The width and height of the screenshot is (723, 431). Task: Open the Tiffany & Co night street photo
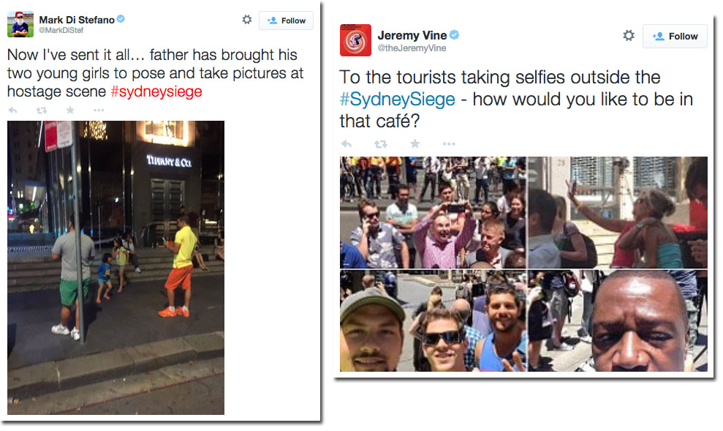coord(116,268)
